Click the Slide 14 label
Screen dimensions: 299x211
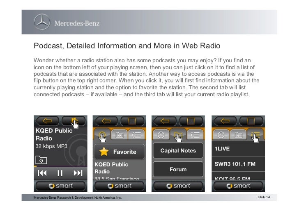[x=264, y=197]
